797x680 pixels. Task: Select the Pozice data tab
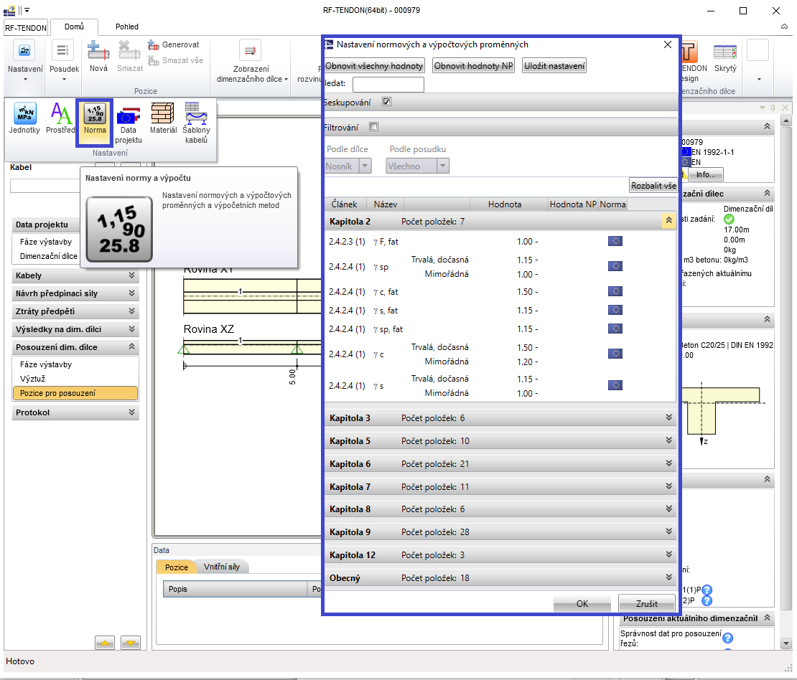pos(177,567)
